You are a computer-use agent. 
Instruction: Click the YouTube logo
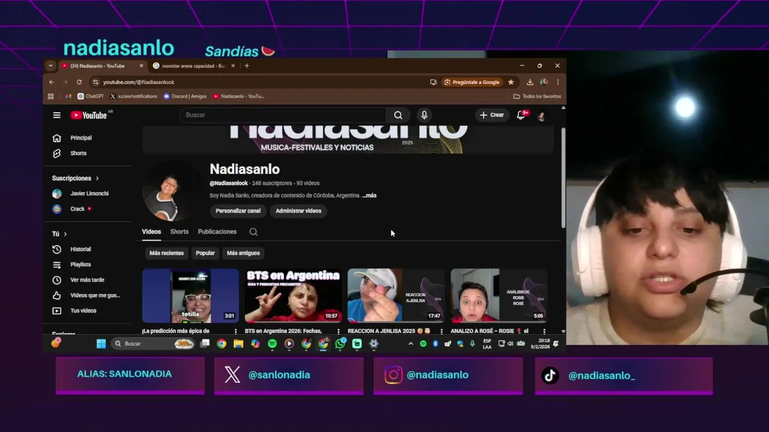click(89, 115)
